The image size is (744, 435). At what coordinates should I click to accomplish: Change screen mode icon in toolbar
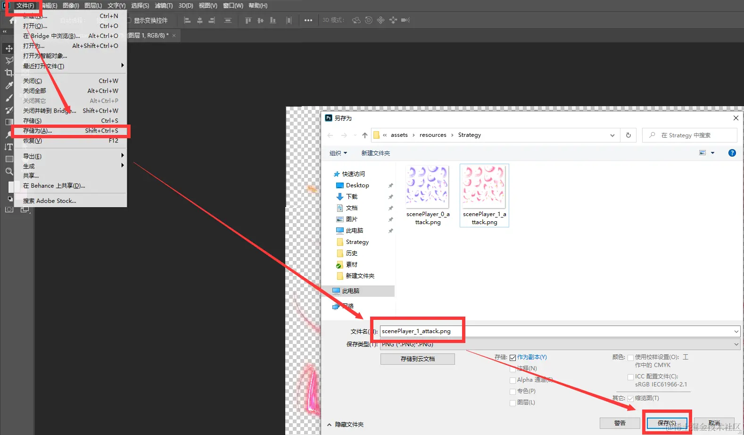(25, 209)
